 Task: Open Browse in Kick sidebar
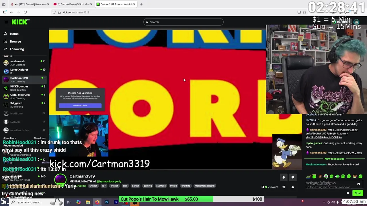tap(15, 41)
